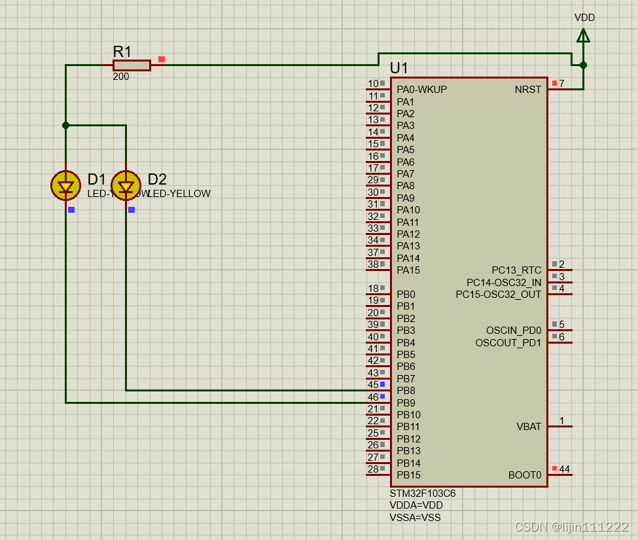Click the PB9 pin label
Viewport: 638px width, 540px height.
coord(406,403)
